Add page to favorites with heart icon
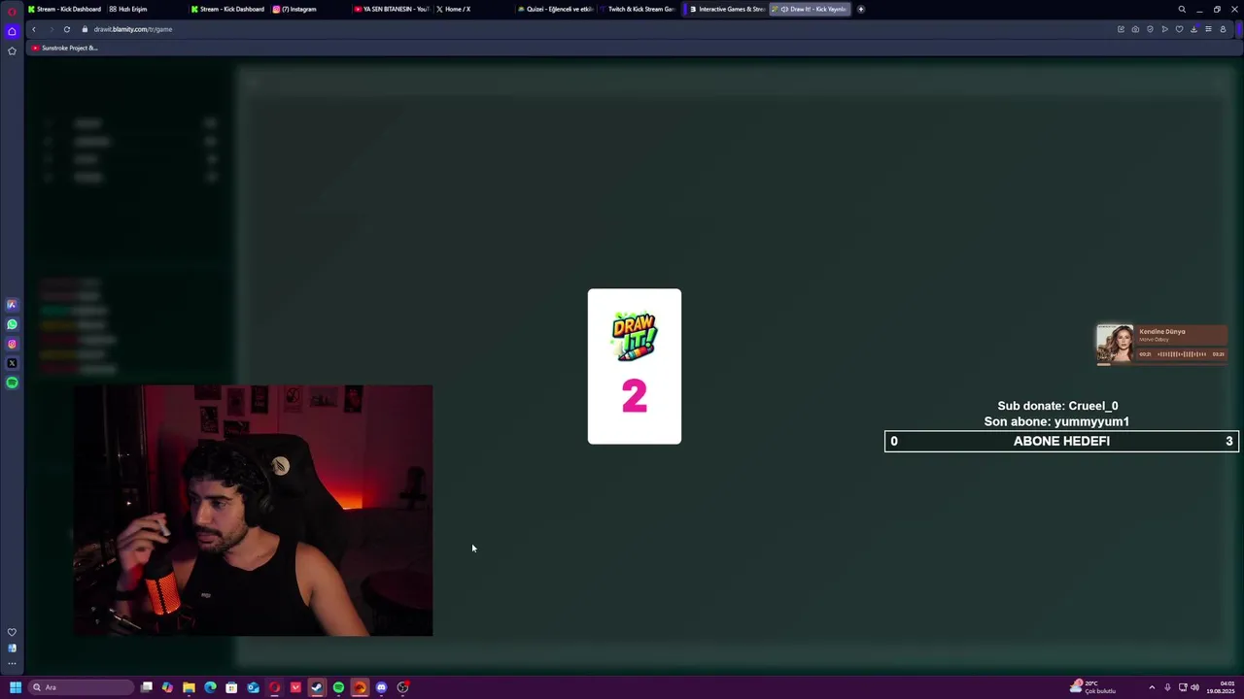This screenshot has height=699, width=1244. (1179, 29)
